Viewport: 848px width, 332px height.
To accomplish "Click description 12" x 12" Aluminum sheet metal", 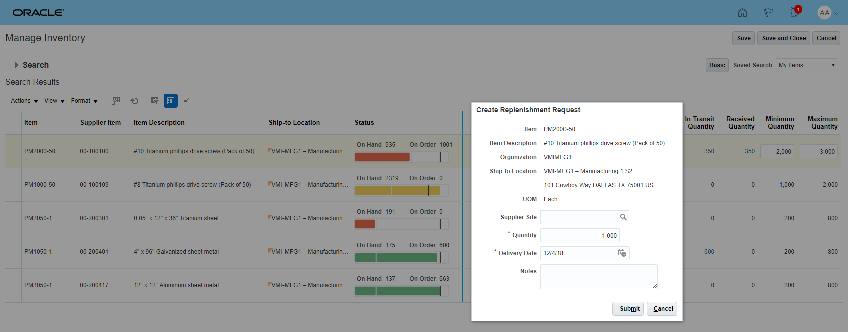I will point(176,285).
